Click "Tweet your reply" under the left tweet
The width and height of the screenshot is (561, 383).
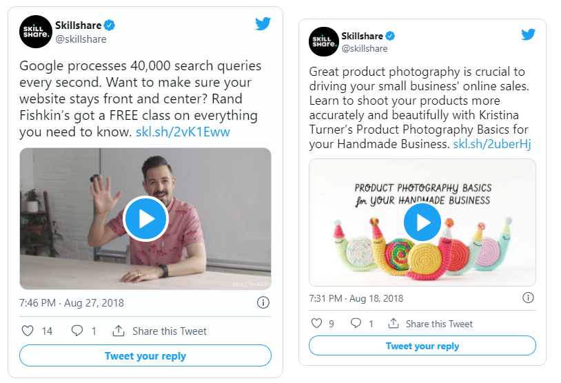tap(145, 356)
